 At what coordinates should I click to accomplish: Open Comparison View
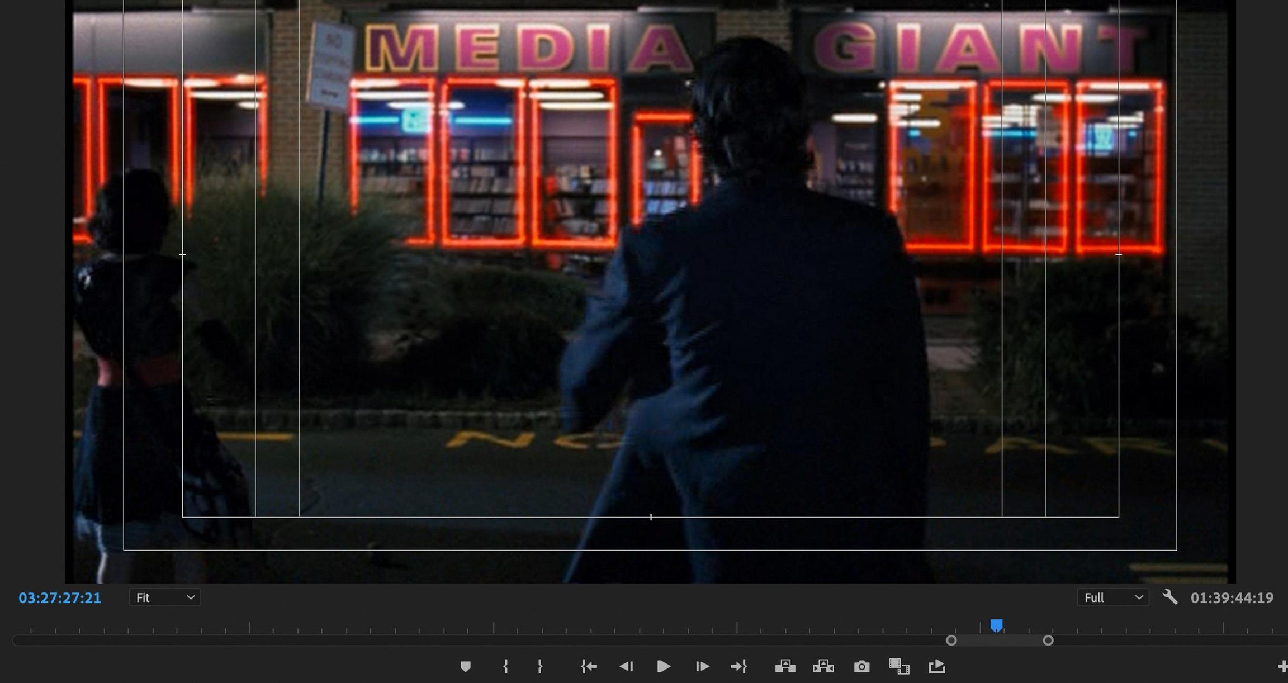(x=899, y=666)
